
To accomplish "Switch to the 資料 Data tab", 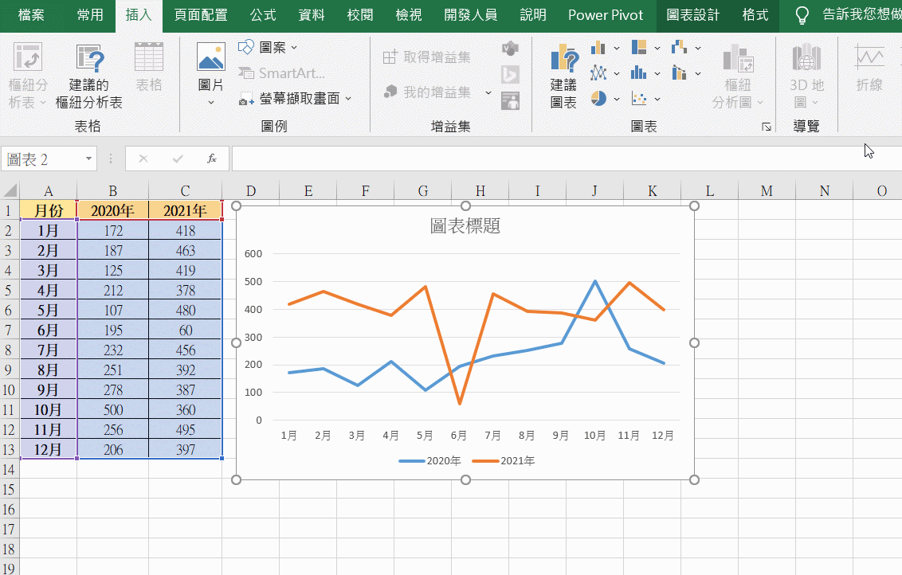I will (x=312, y=15).
